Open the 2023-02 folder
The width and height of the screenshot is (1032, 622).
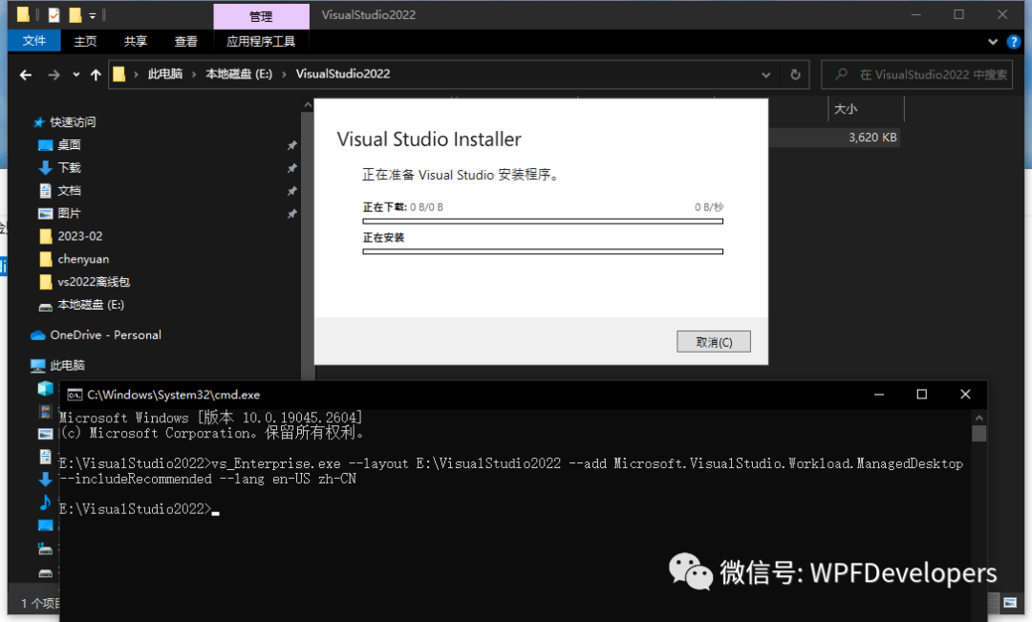pyautogui.click(x=79, y=236)
